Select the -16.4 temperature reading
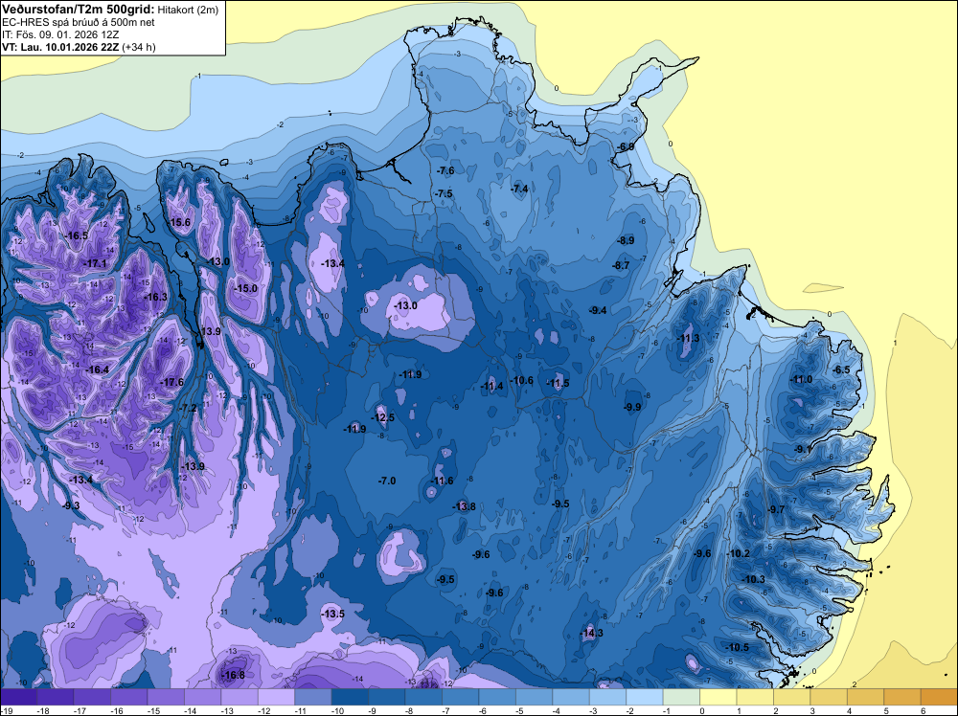 [97, 369]
